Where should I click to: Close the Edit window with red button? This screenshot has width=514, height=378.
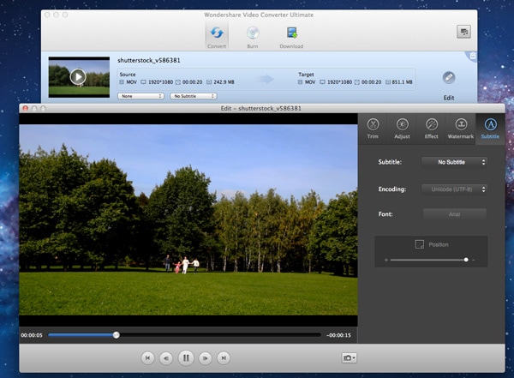[25, 108]
